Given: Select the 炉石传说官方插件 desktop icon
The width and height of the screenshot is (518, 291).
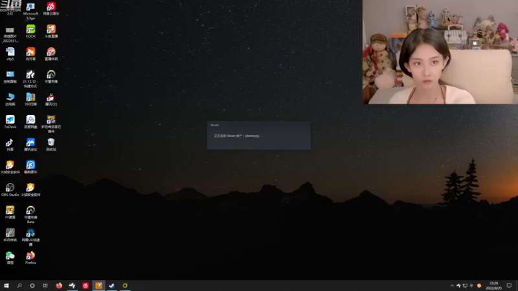Looking at the screenshot, I should 51,124.
